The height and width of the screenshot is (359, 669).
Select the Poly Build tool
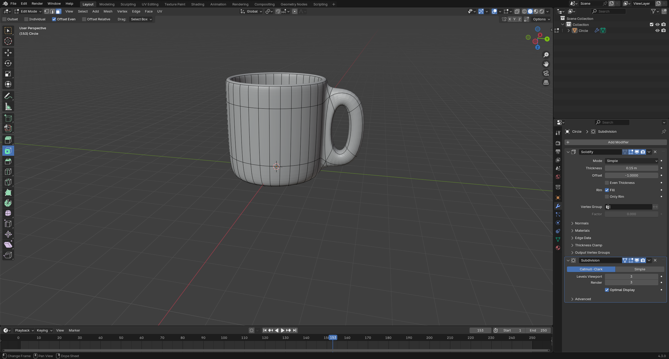tap(8, 193)
